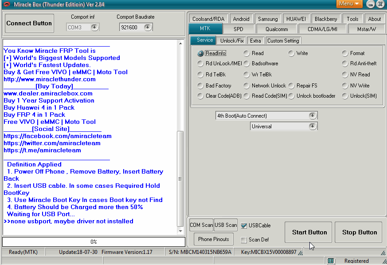This screenshot has height=265, width=387.
Task: Select Read Code(SIM) option
Action: [246, 96]
